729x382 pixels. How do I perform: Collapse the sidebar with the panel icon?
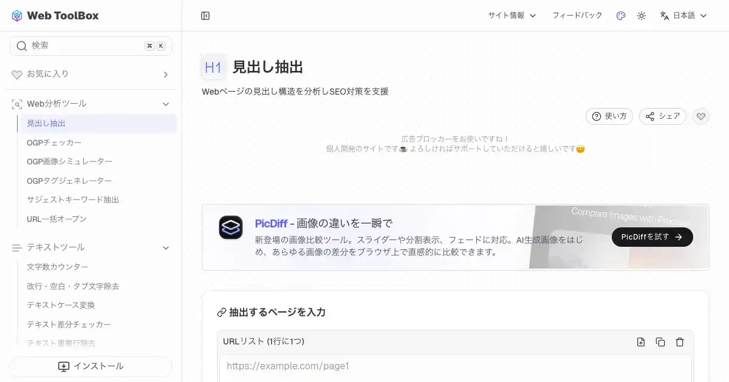pyautogui.click(x=205, y=16)
